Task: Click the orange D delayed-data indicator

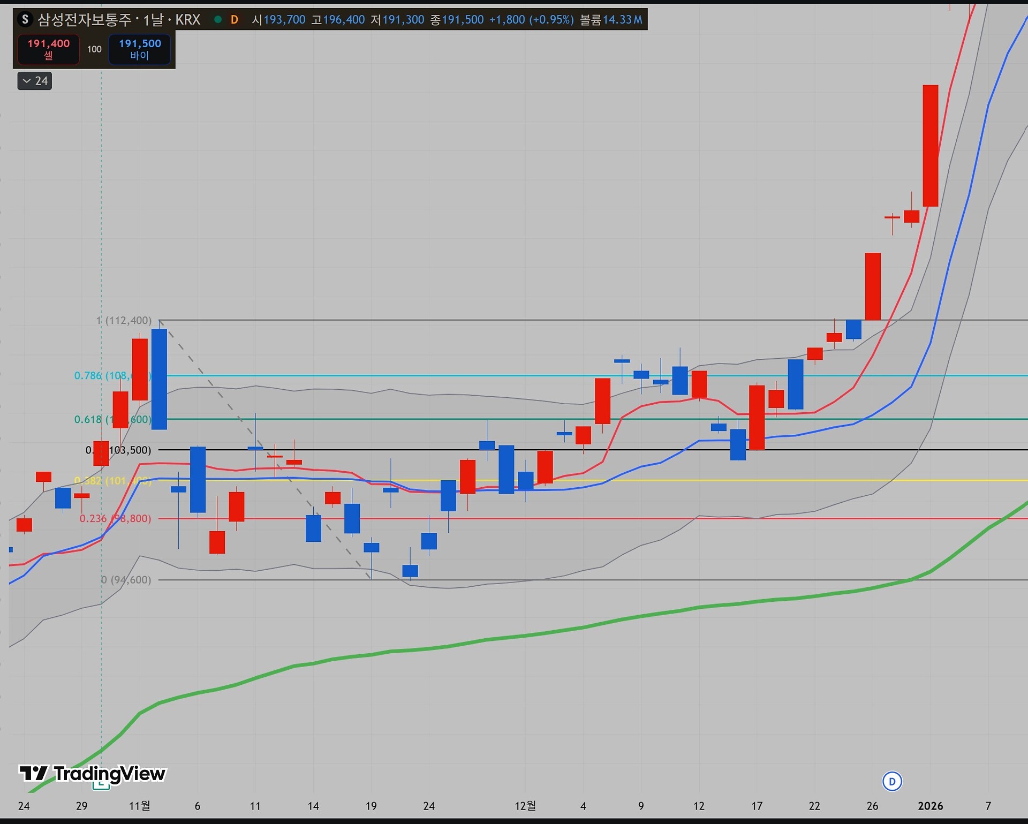Action: pyautogui.click(x=234, y=20)
